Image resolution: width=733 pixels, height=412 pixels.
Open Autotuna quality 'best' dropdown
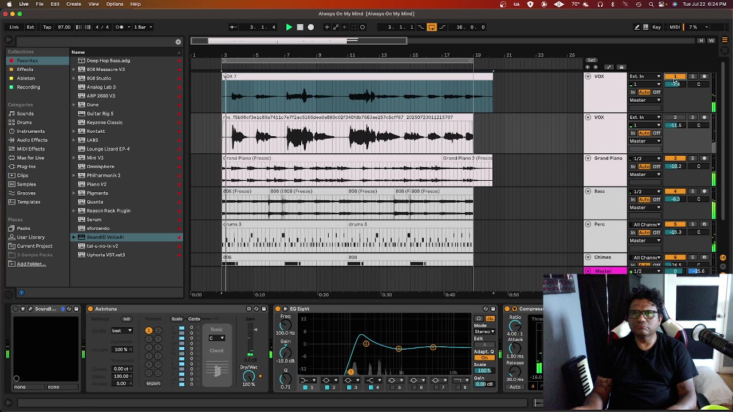[121, 331]
